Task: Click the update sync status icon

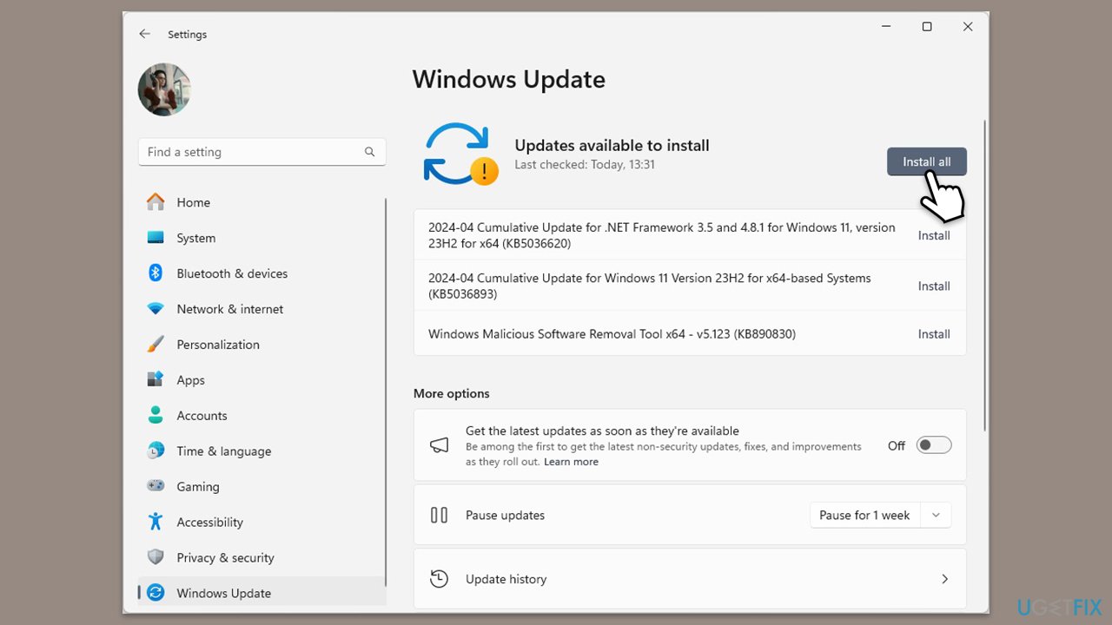Action: pos(460,154)
